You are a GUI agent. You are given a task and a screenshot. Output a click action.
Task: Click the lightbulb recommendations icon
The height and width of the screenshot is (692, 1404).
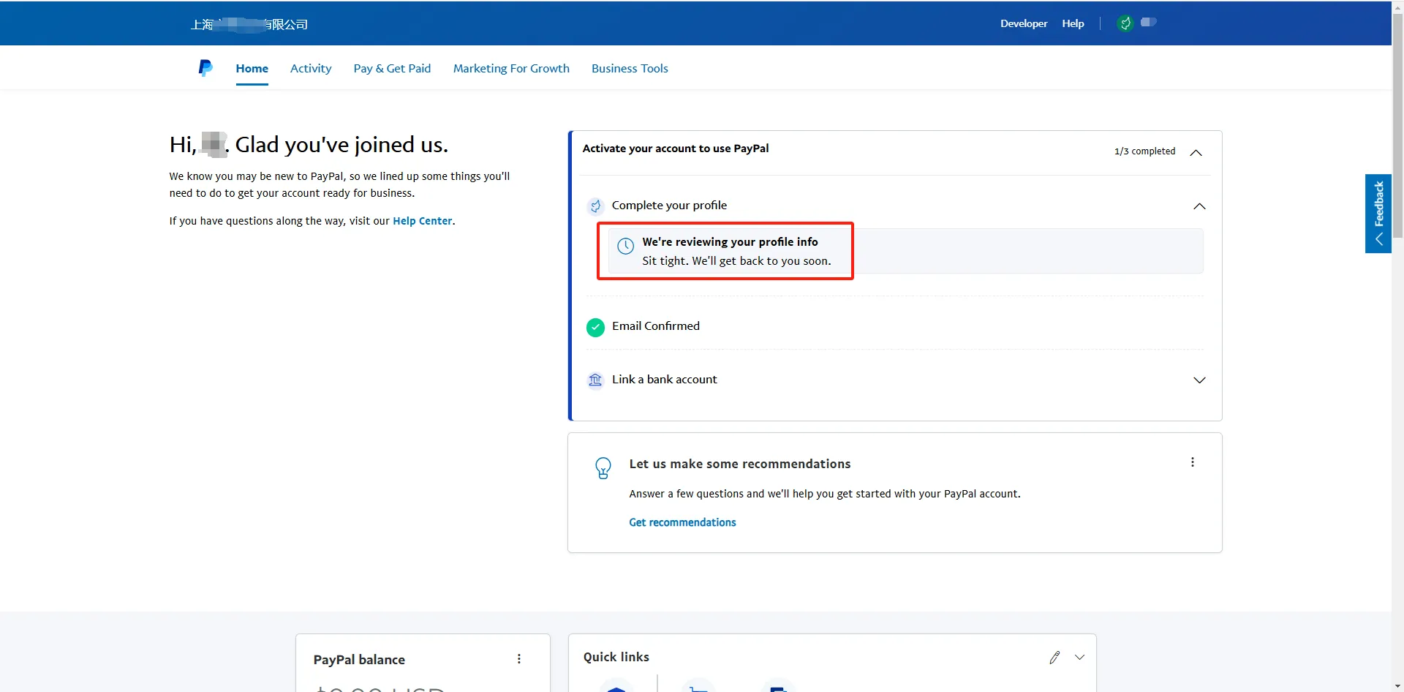click(x=603, y=468)
